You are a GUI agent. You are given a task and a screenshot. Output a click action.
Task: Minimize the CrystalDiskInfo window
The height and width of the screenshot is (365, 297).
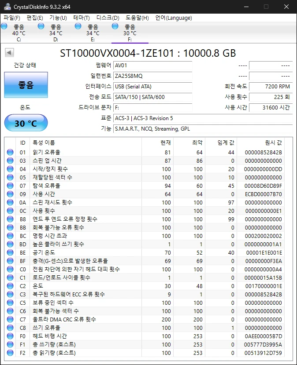[x=246, y=7]
